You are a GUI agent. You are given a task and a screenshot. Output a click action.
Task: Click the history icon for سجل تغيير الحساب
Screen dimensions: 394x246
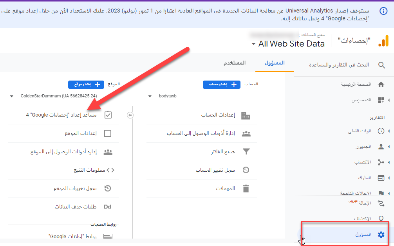coord(246,170)
